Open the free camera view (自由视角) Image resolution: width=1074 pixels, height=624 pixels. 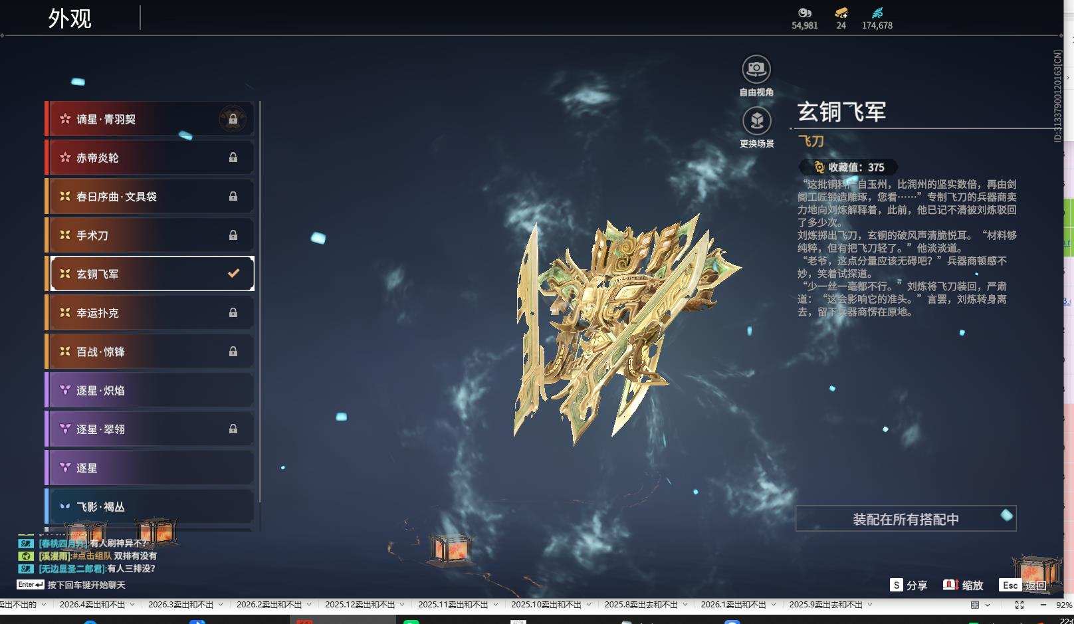click(x=756, y=68)
